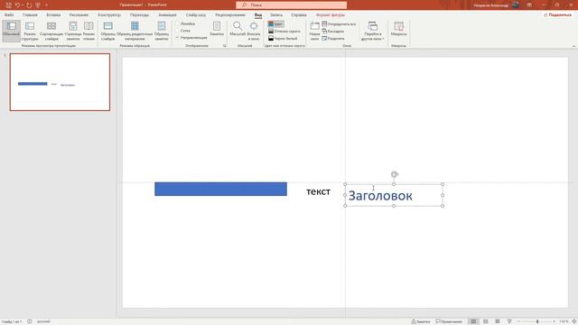
Task: Open the Draw (Рисование) tab
Action: click(x=79, y=15)
